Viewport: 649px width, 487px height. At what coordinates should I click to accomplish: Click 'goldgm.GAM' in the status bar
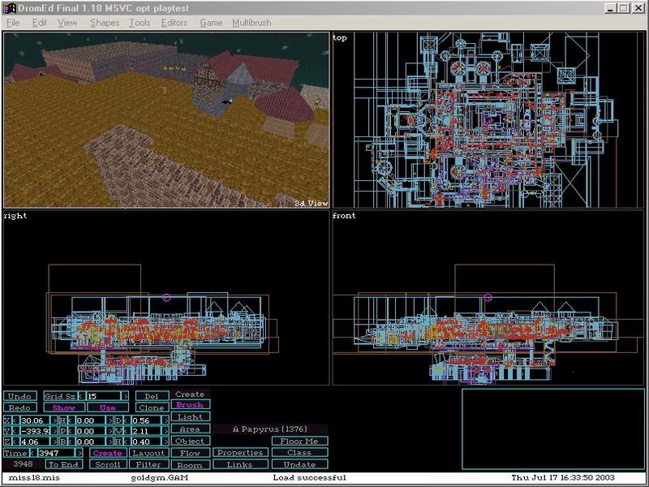coord(159,477)
